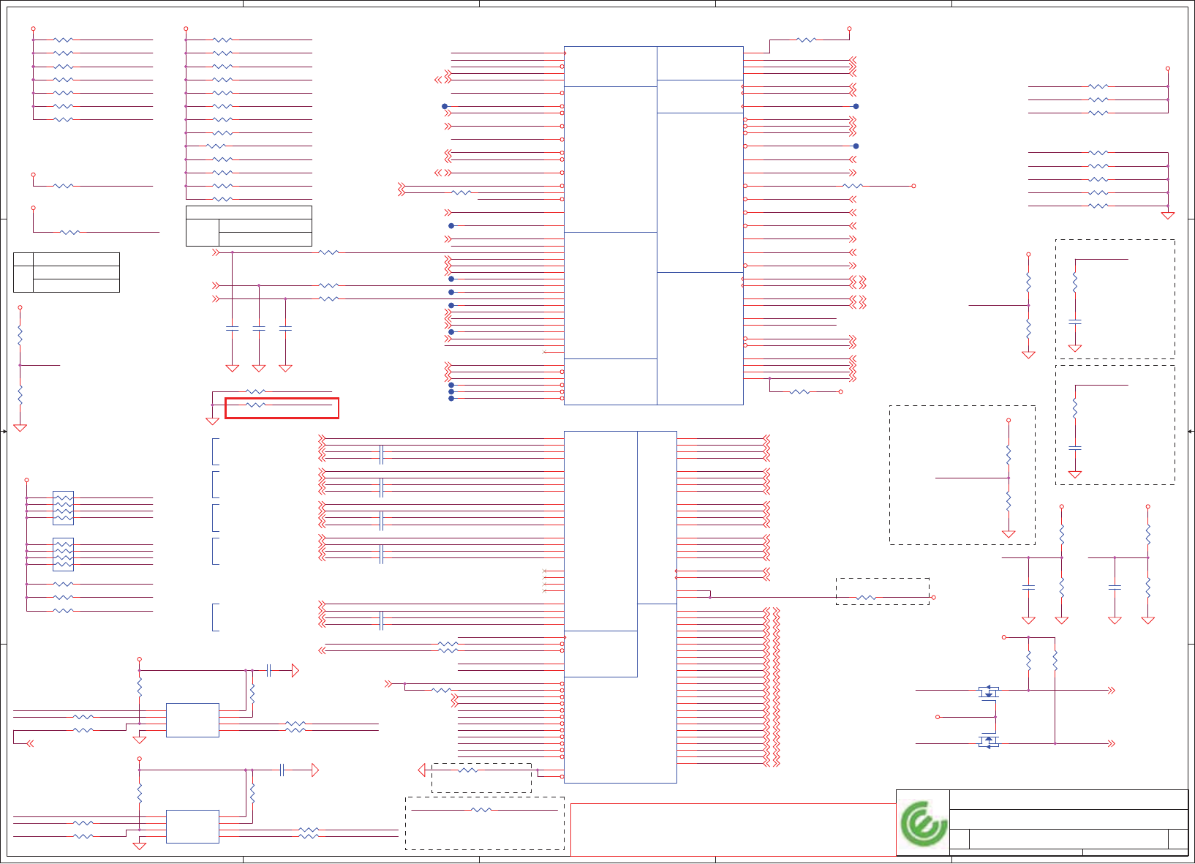Select the lower four-resistor array package

pos(64,555)
